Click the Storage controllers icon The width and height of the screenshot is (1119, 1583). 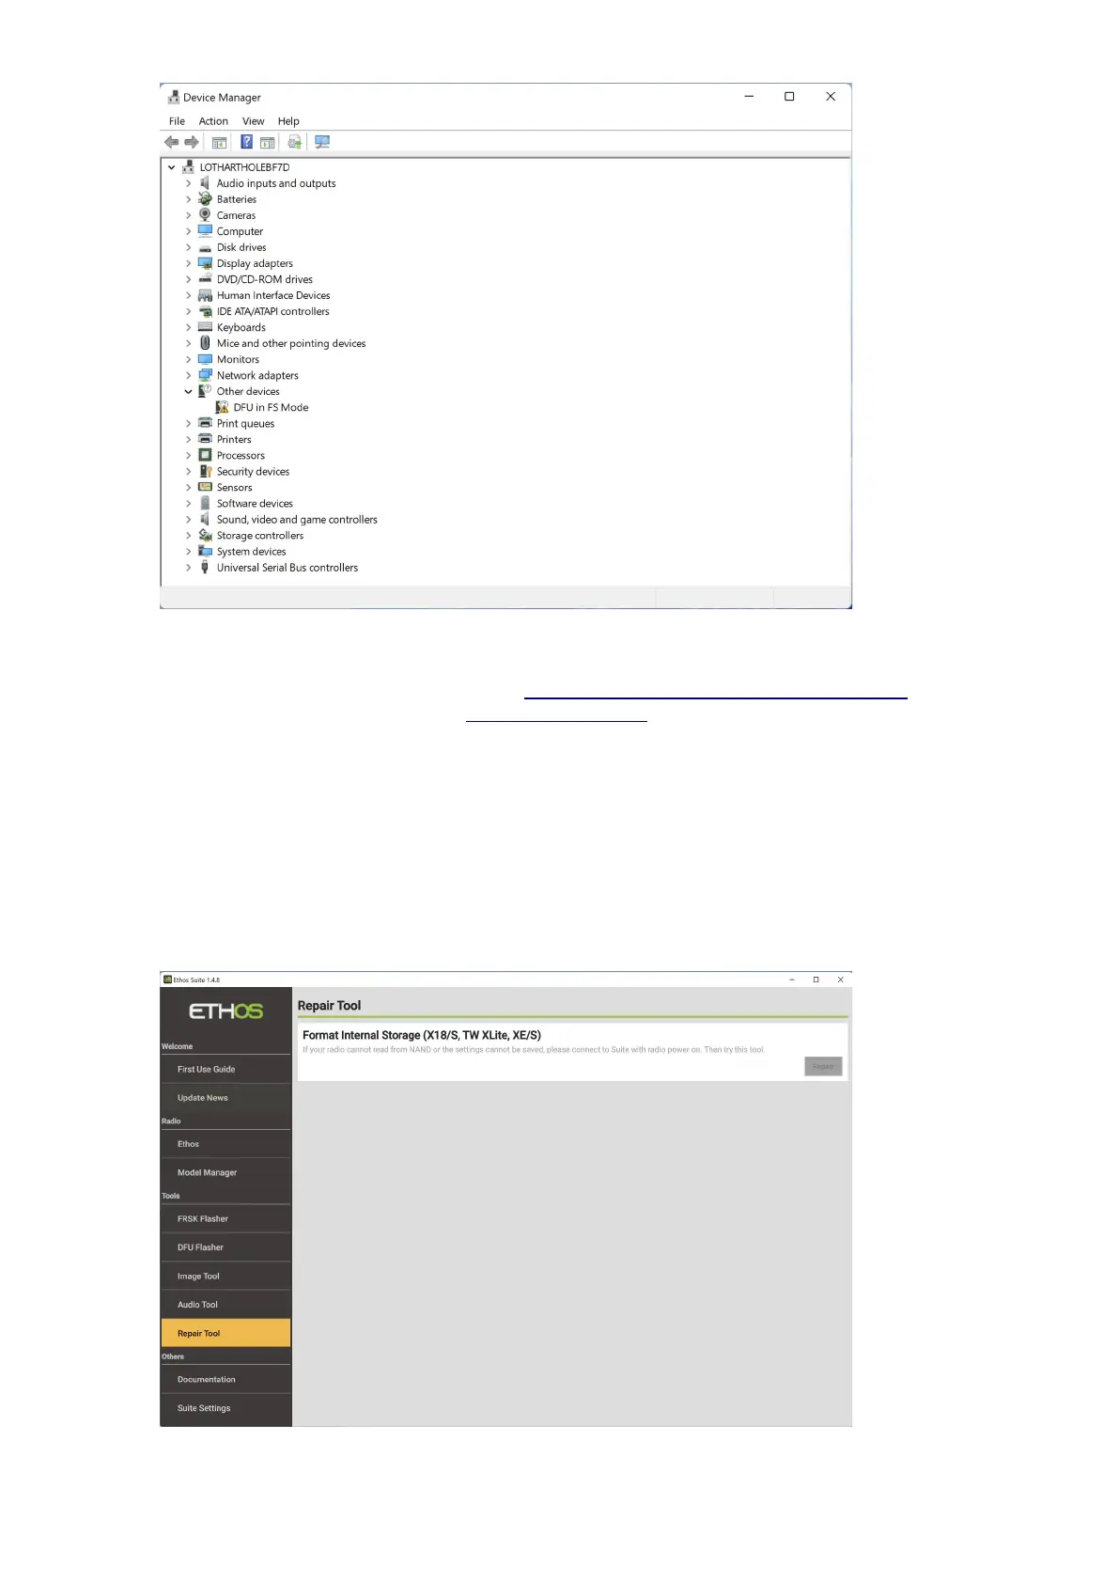point(205,535)
